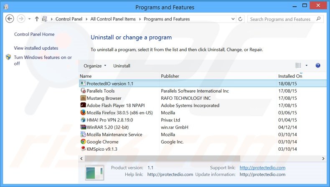330x187 pixels.
Task: Change the view with the view icon
Action: point(298,66)
